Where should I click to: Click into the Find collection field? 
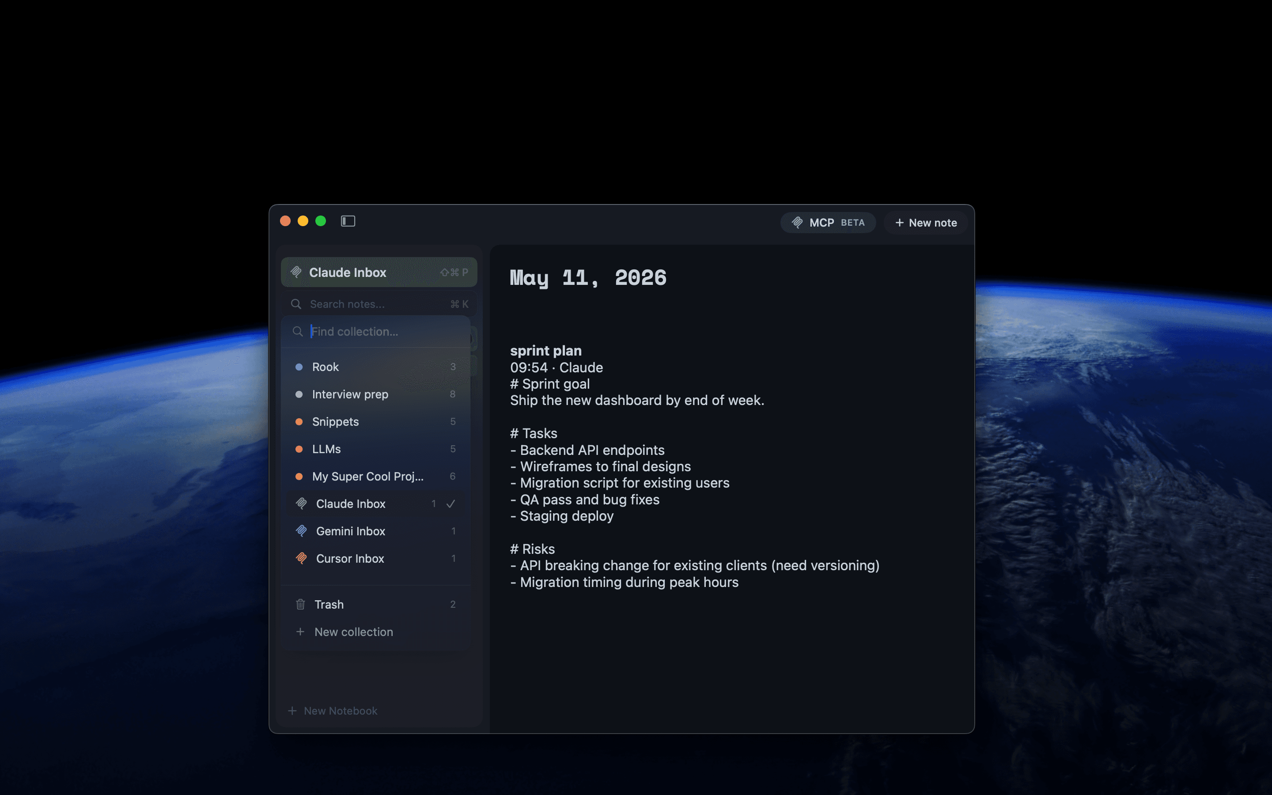(x=376, y=331)
